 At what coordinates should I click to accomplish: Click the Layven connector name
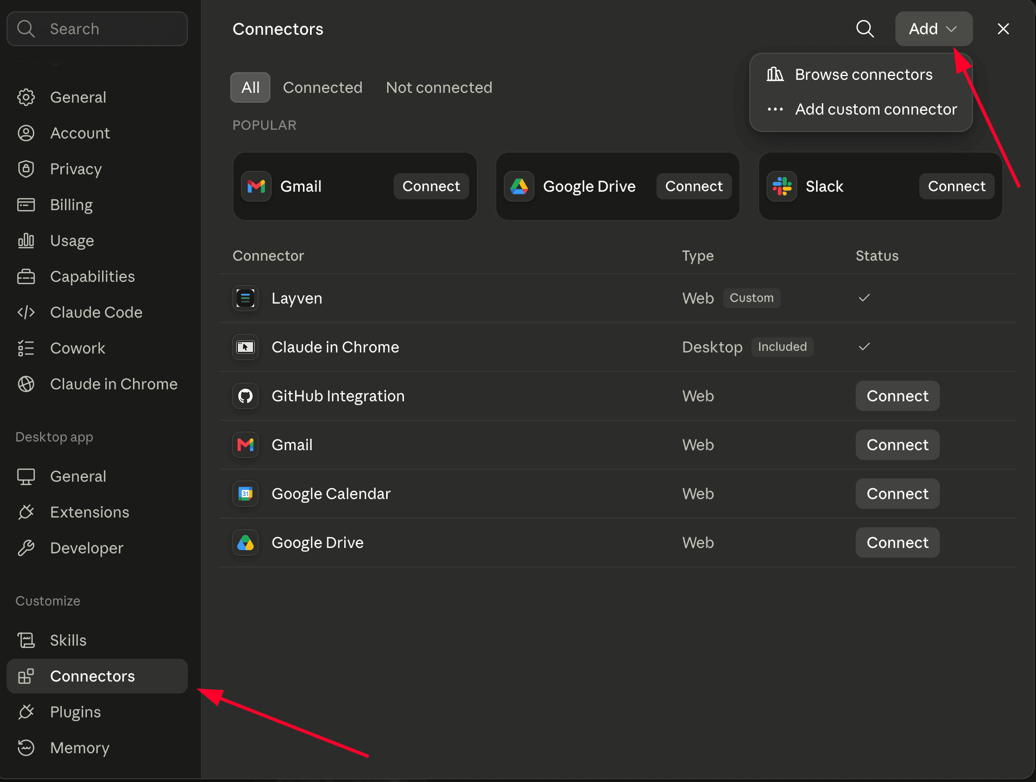296,298
